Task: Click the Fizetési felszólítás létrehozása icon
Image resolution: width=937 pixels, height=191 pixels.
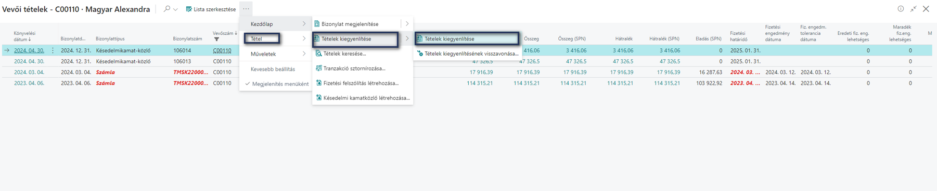Action: pyautogui.click(x=319, y=83)
